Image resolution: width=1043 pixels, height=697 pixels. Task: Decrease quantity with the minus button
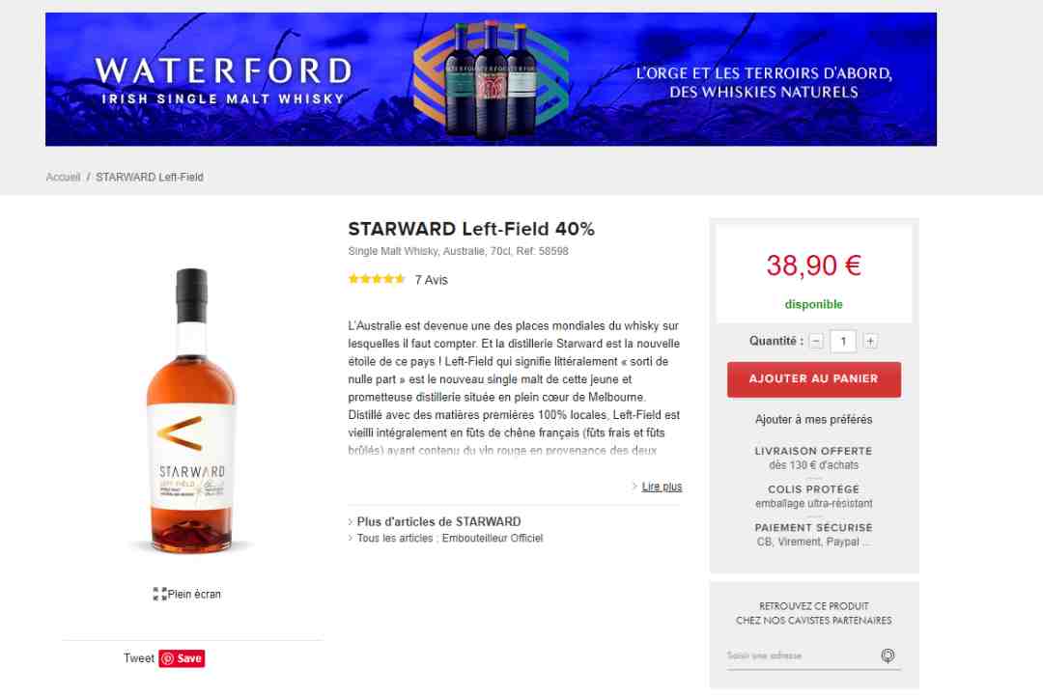(x=816, y=341)
